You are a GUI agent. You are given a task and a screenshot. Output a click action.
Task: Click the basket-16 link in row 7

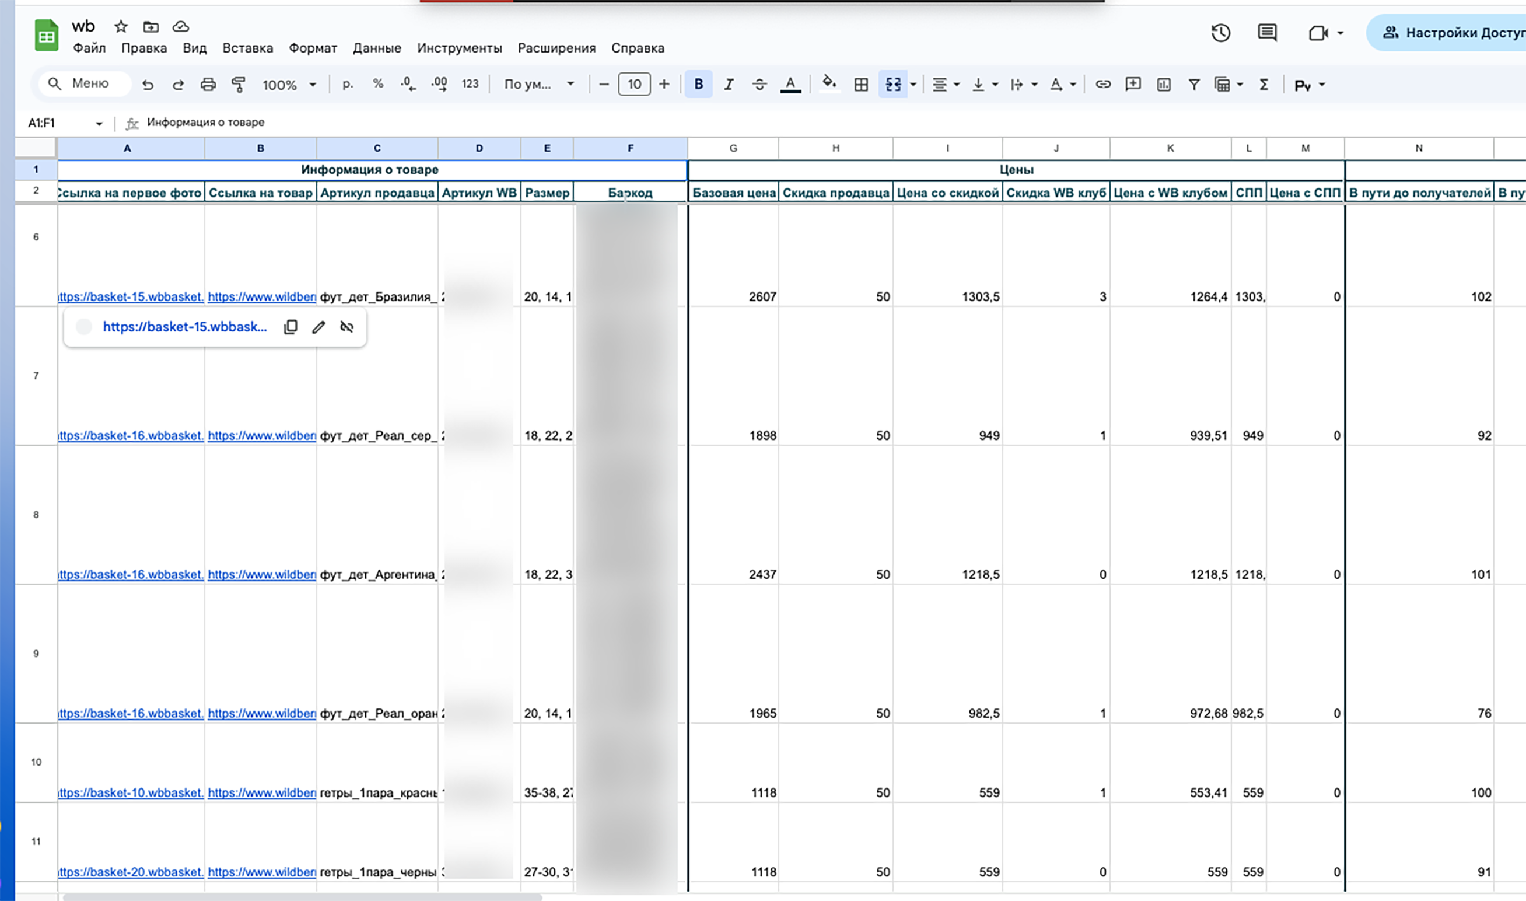click(x=131, y=435)
